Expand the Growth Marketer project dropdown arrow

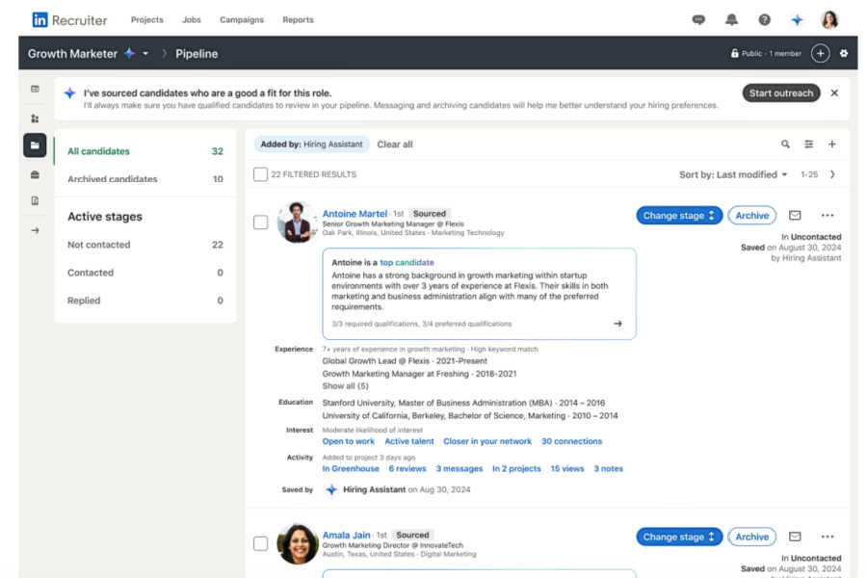click(x=145, y=54)
